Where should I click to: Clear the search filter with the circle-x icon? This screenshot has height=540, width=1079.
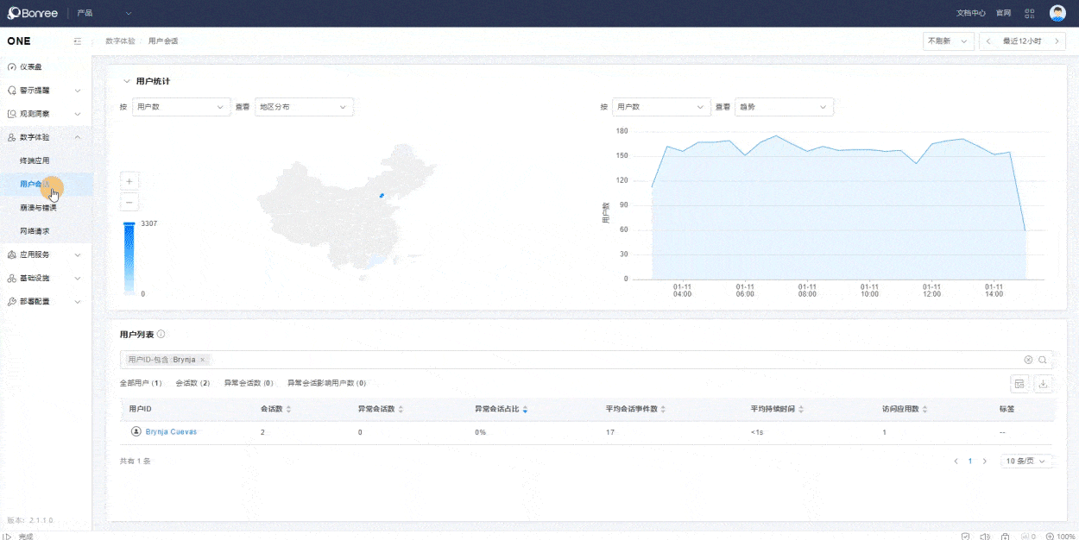[x=1028, y=360]
